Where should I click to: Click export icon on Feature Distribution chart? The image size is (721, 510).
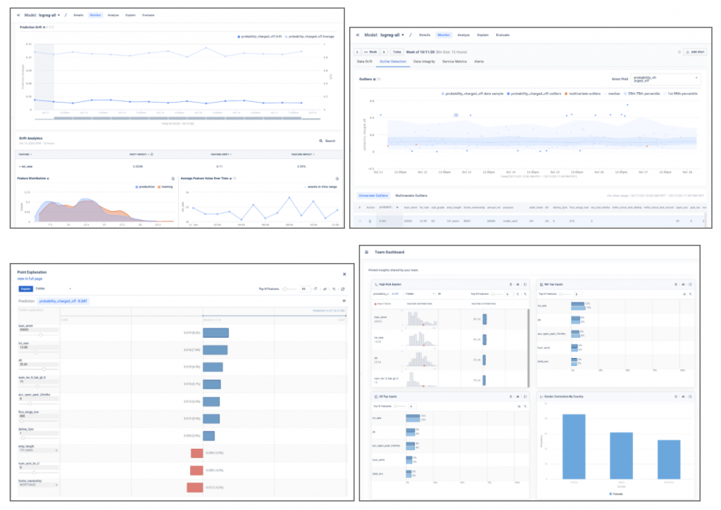click(x=173, y=179)
